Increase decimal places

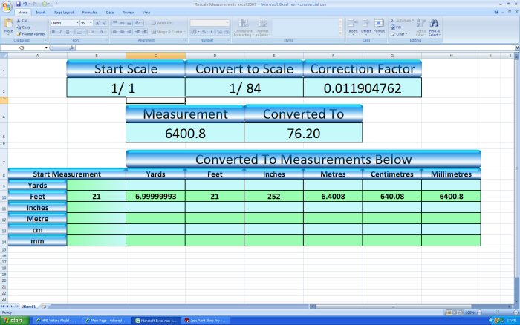[220, 32]
